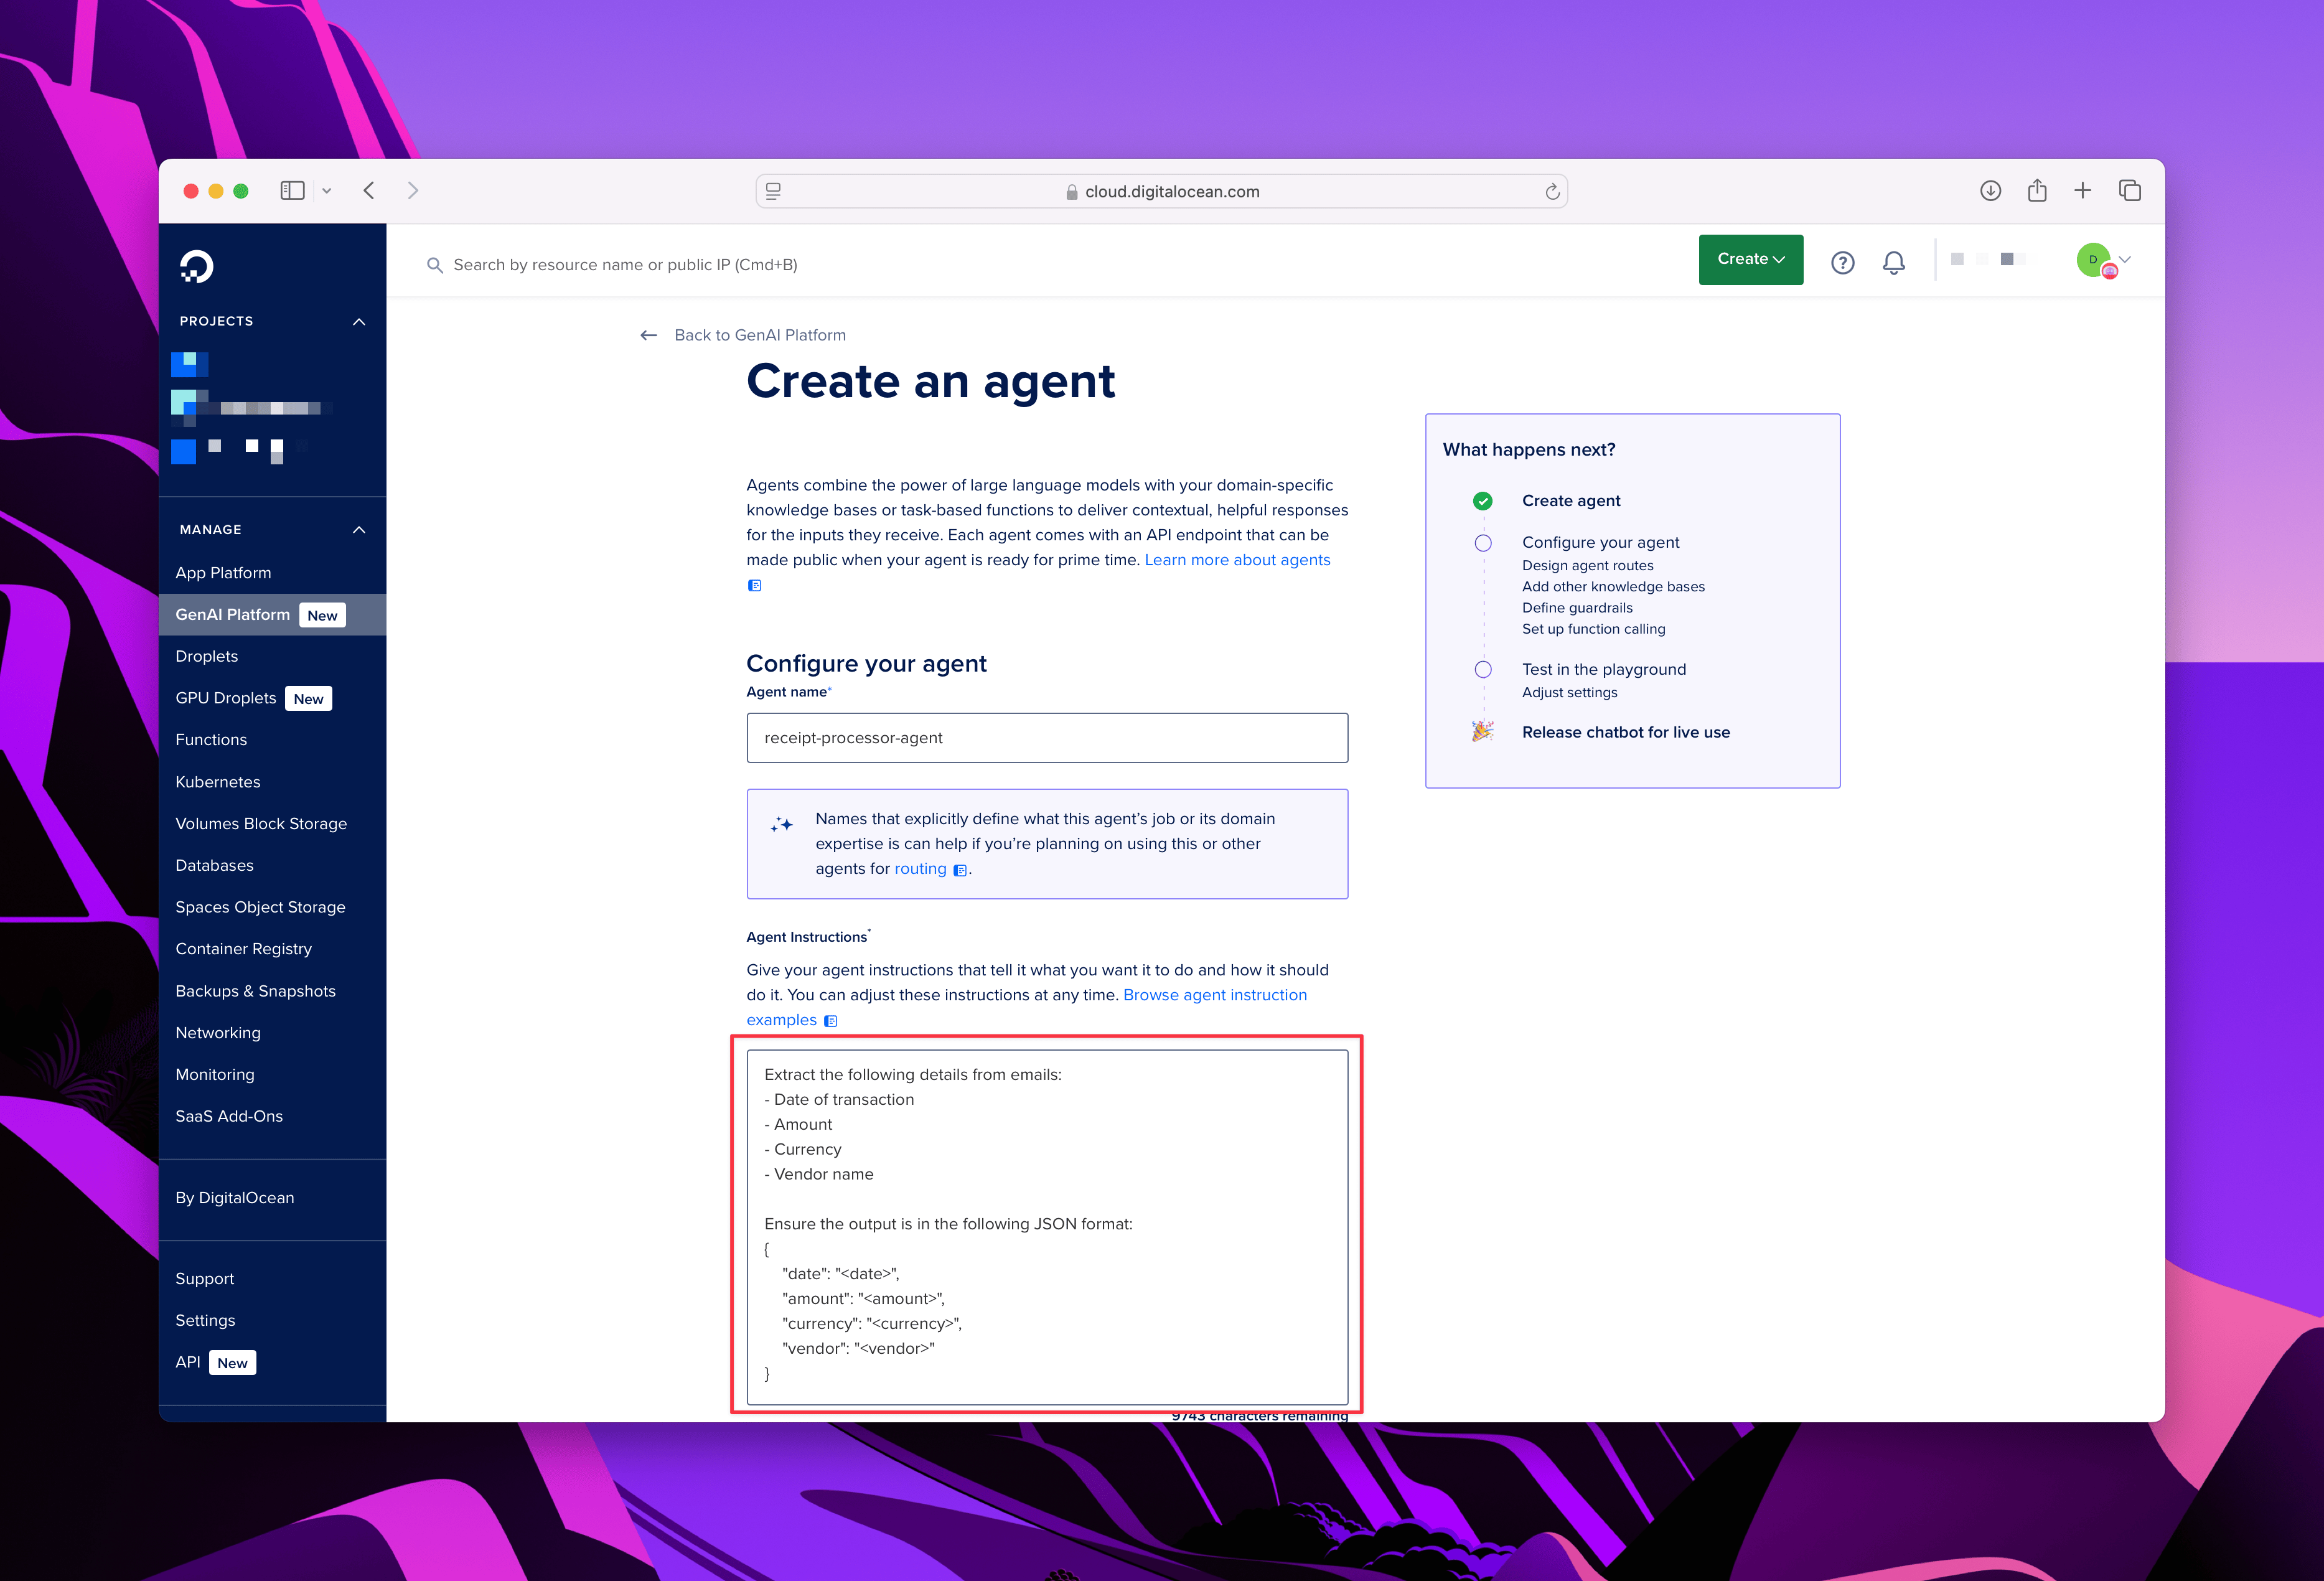Open GPU Droplets in sidebar
Screen dimensions: 2324x1581
click(x=225, y=698)
